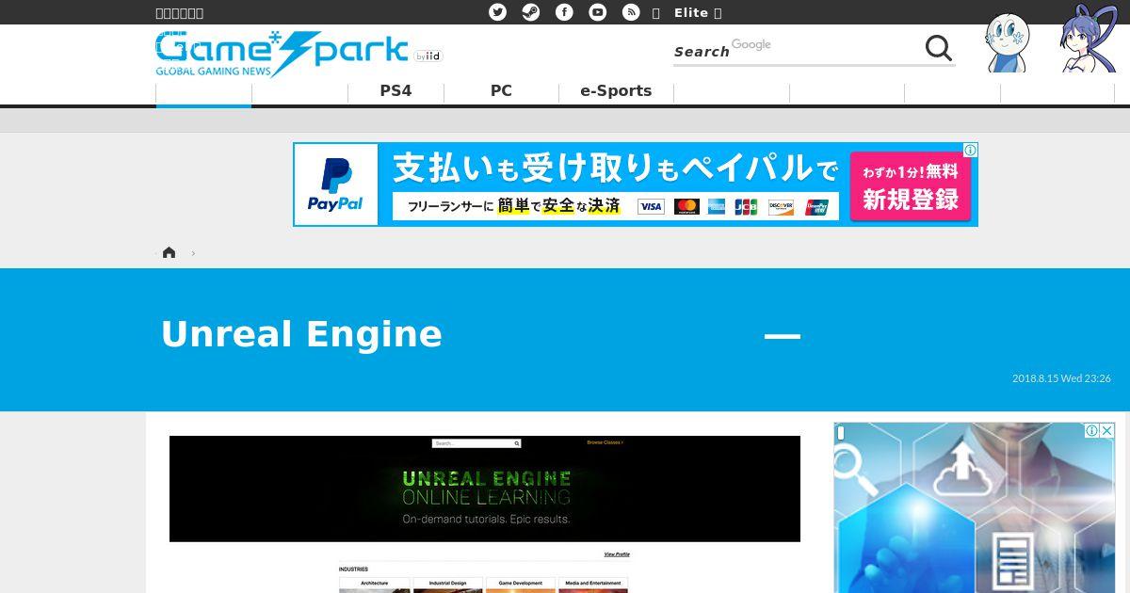Viewport: 1130px width, 593px height.
Task: Open the sidebar ad info icon
Action: pyautogui.click(x=1091, y=430)
